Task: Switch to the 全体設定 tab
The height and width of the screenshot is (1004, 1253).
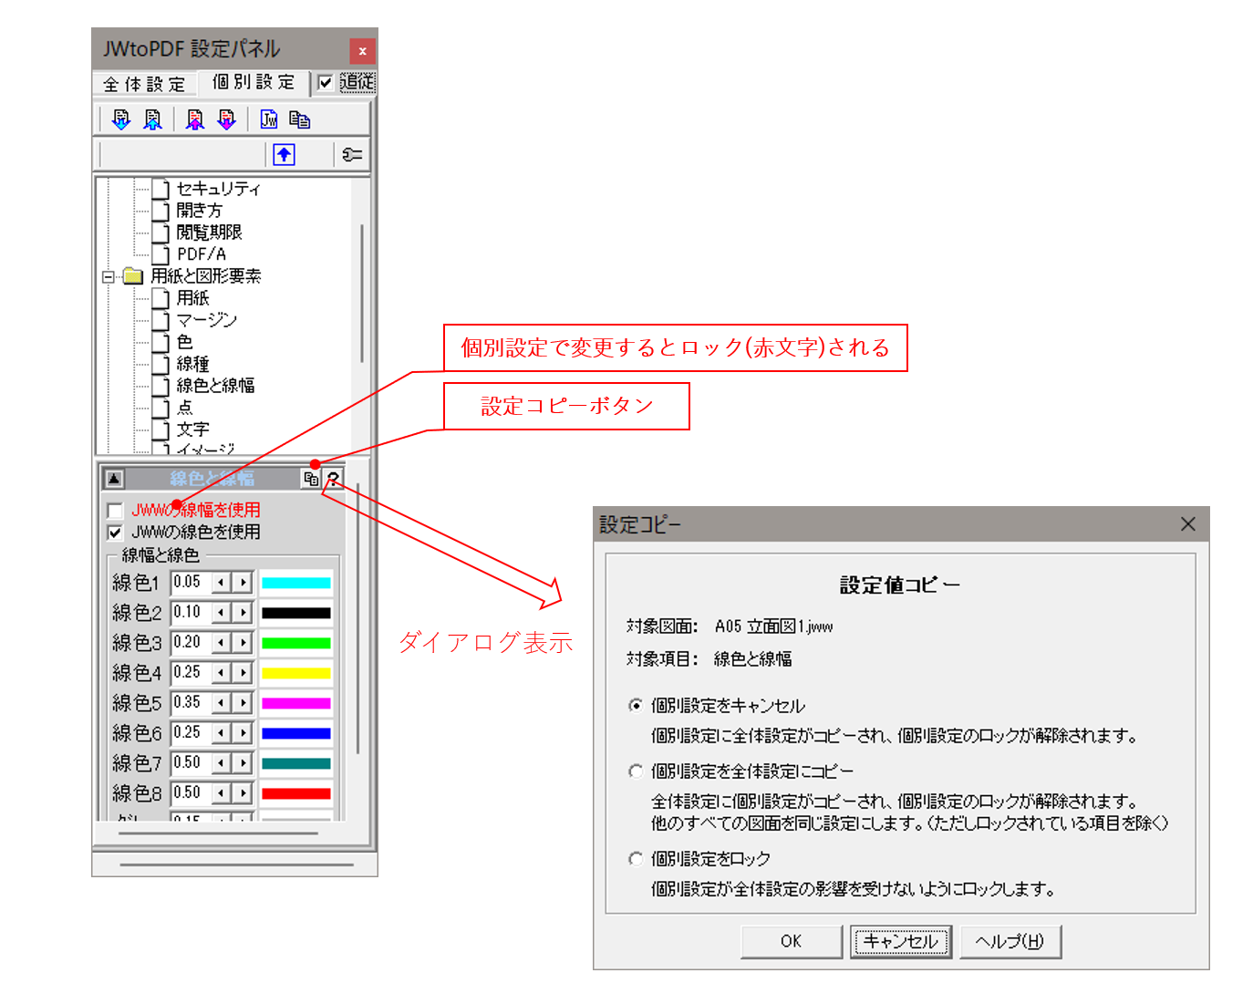Action: (143, 83)
